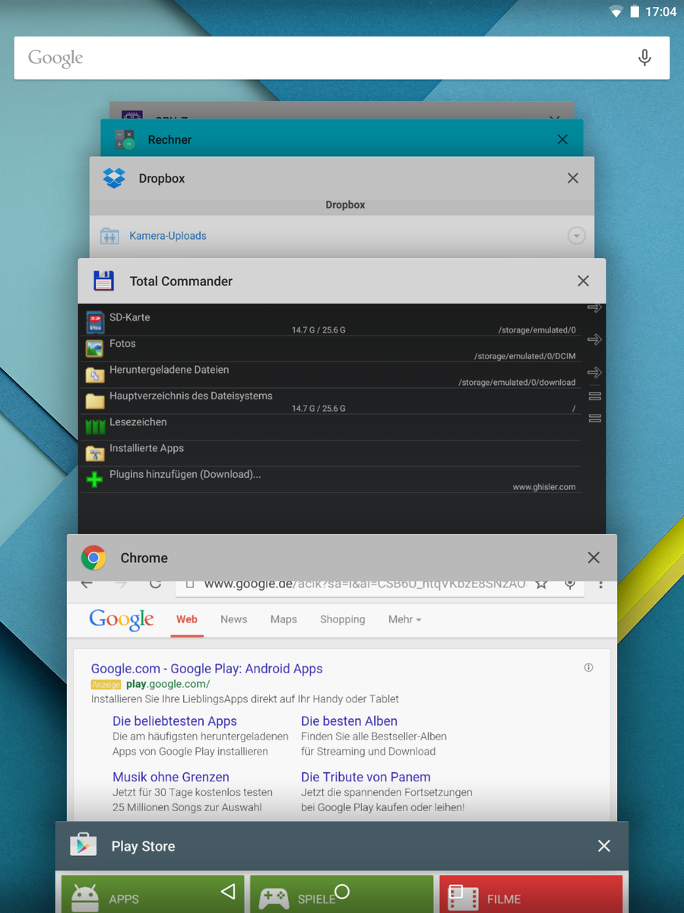Screen dimensions: 684x913
Task: Open Die Tribute von Panem link
Action: [x=366, y=777]
